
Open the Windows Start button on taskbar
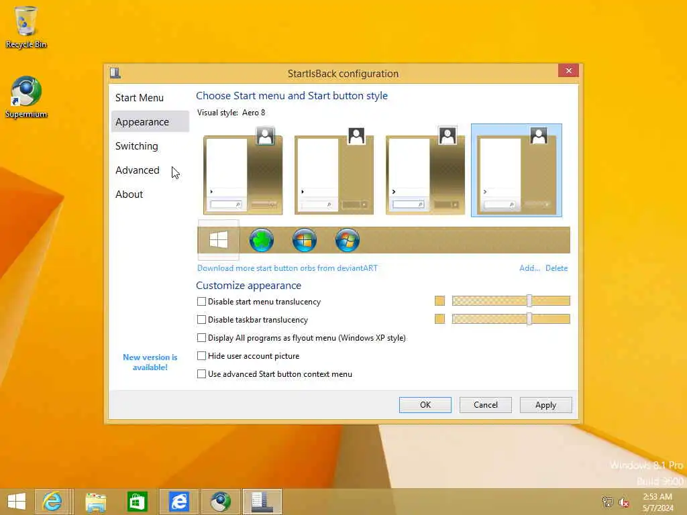[17, 502]
